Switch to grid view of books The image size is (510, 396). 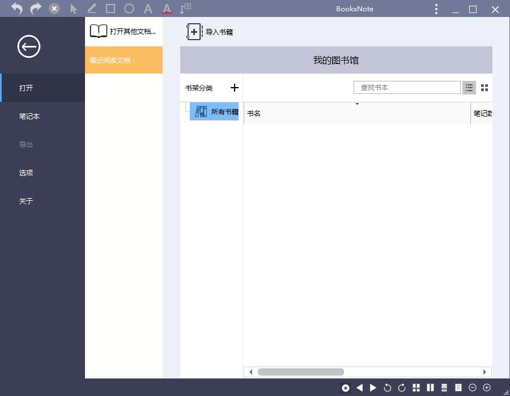coord(483,87)
